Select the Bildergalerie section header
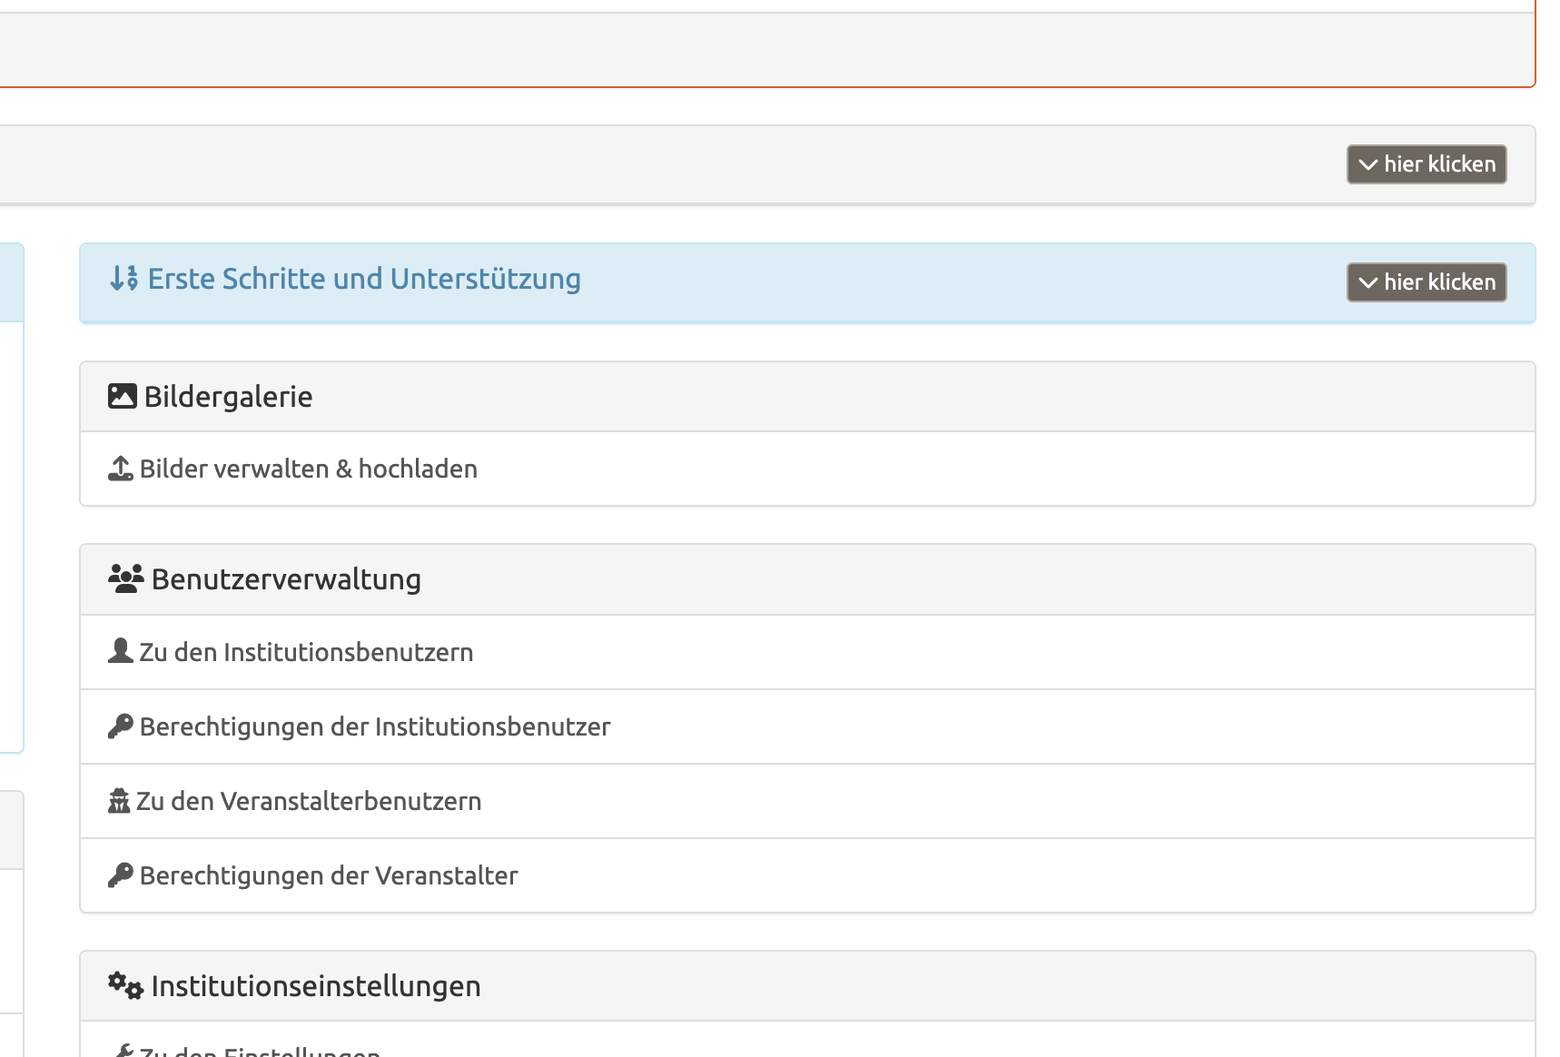 pos(228,397)
